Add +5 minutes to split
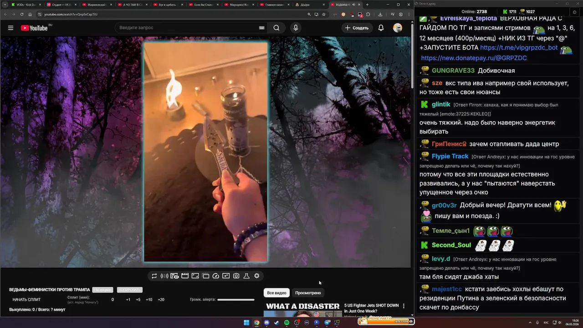 pos(138,300)
